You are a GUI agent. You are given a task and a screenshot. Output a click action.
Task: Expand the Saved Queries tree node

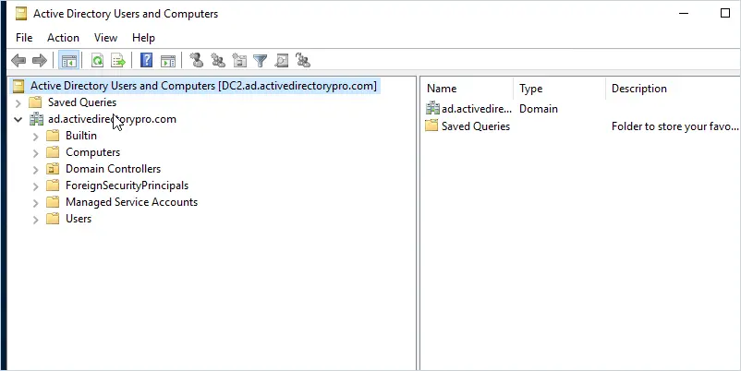[x=18, y=102]
